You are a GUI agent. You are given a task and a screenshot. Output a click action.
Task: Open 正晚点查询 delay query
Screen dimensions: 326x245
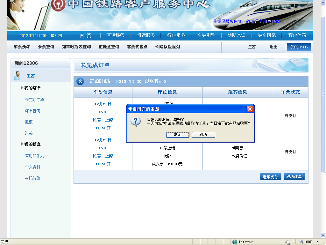tap(109, 47)
